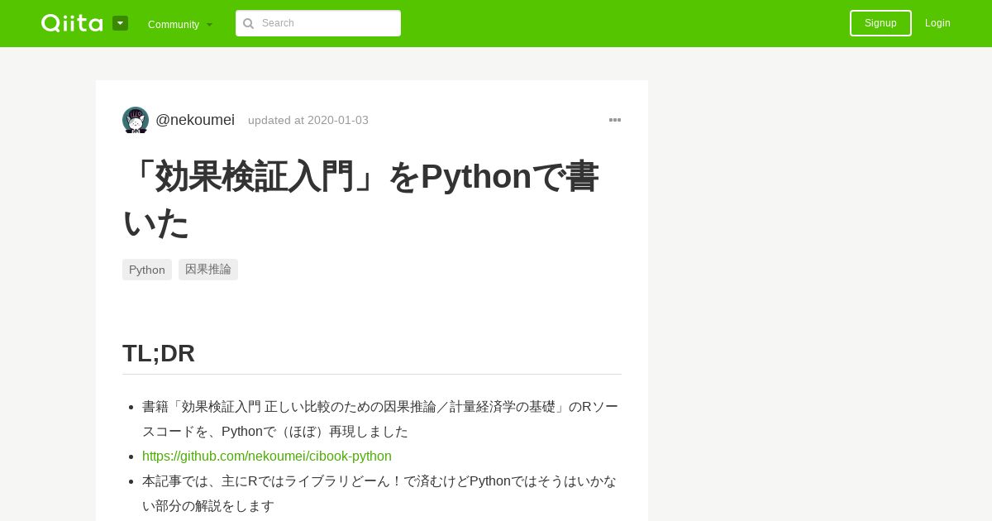Image resolution: width=992 pixels, height=521 pixels.
Task: Open the github.com/nekoumei/cibook-python link
Action: [267, 456]
